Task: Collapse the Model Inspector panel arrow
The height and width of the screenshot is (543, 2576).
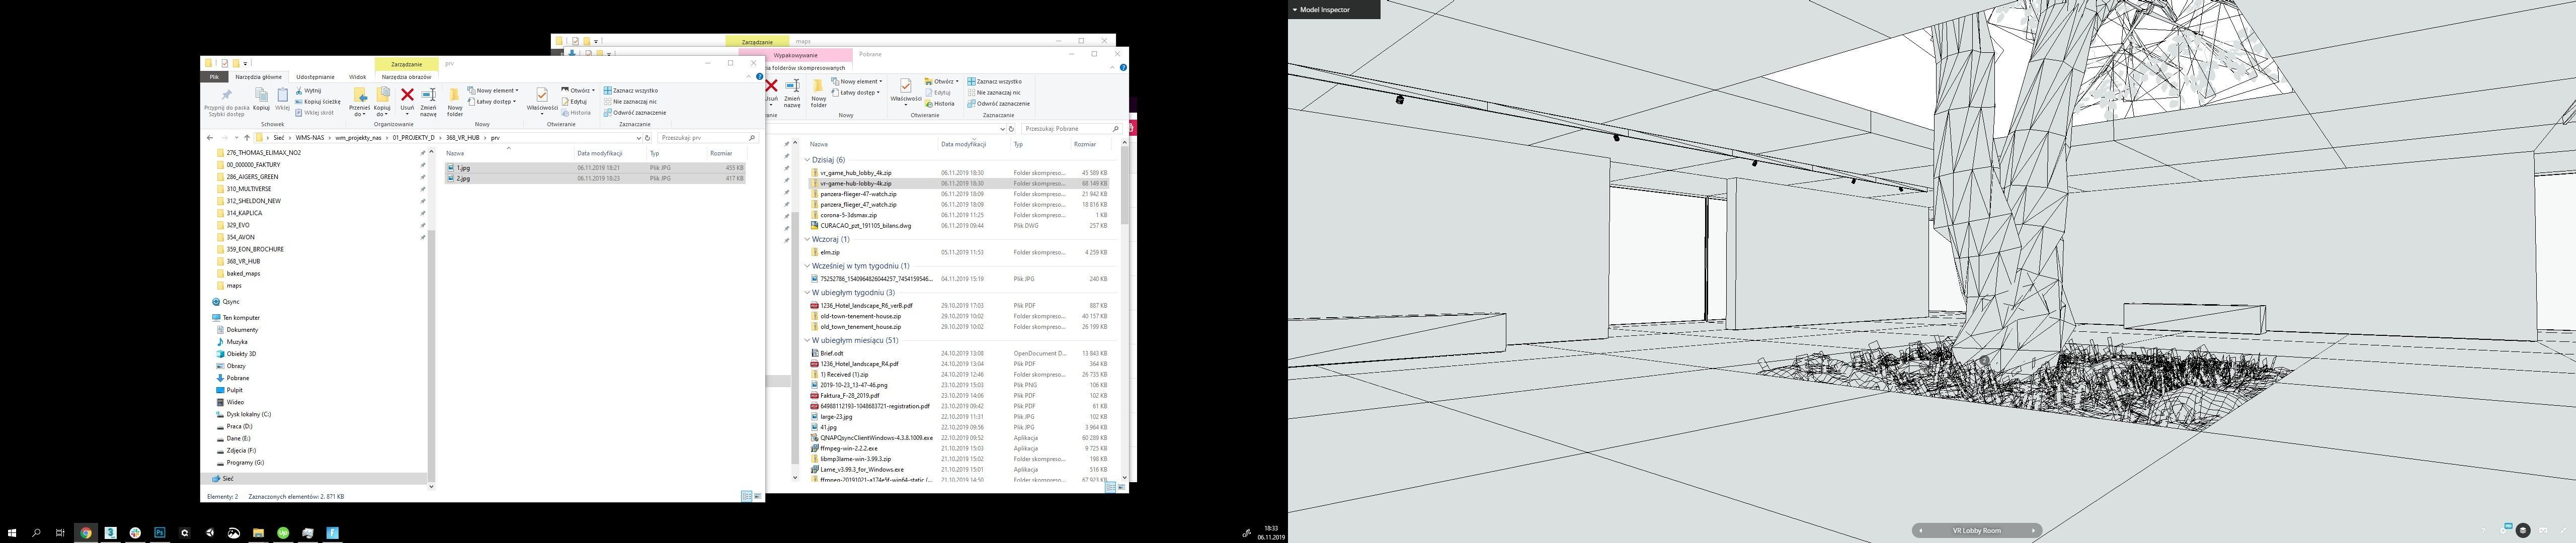Action: (1294, 9)
